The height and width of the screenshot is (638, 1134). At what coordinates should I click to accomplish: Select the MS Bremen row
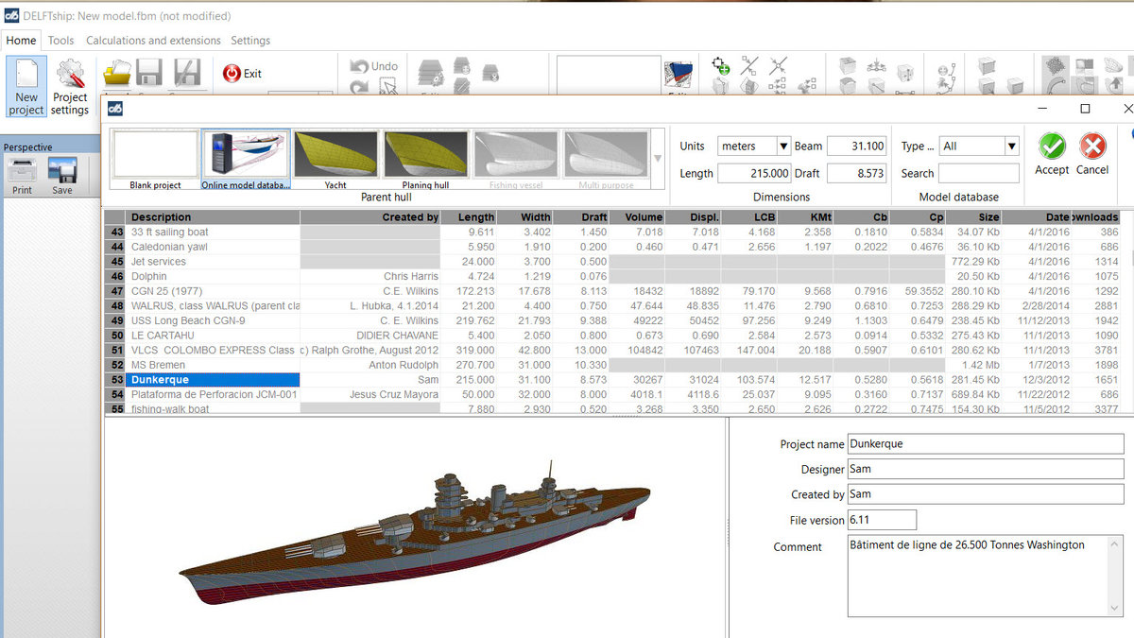[214, 365]
